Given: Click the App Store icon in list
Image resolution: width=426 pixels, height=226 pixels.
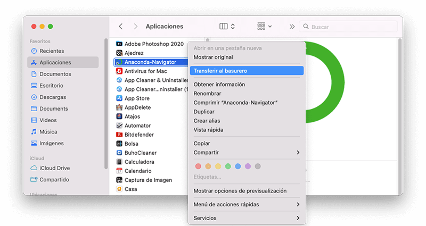Looking at the screenshot, I should 119,98.
